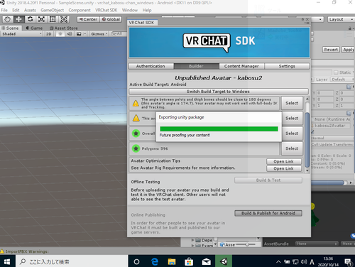Open Microsoft Edge from taskbar
The height and width of the screenshot is (267, 355).
155,261
